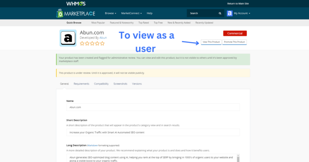The width and height of the screenshot is (309, 162).
Task: Expand the Browse dropdown menu
Action: 110,13
